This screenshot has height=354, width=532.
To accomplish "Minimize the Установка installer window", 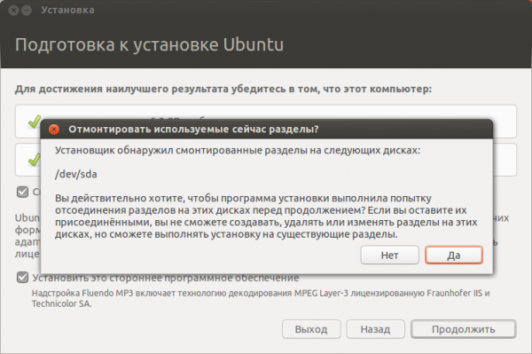I will coord(27,10).
